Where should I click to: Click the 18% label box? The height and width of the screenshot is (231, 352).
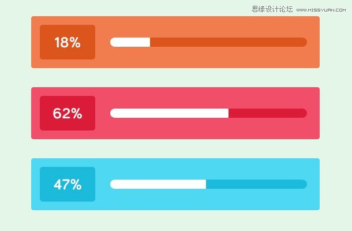point(68,42)
